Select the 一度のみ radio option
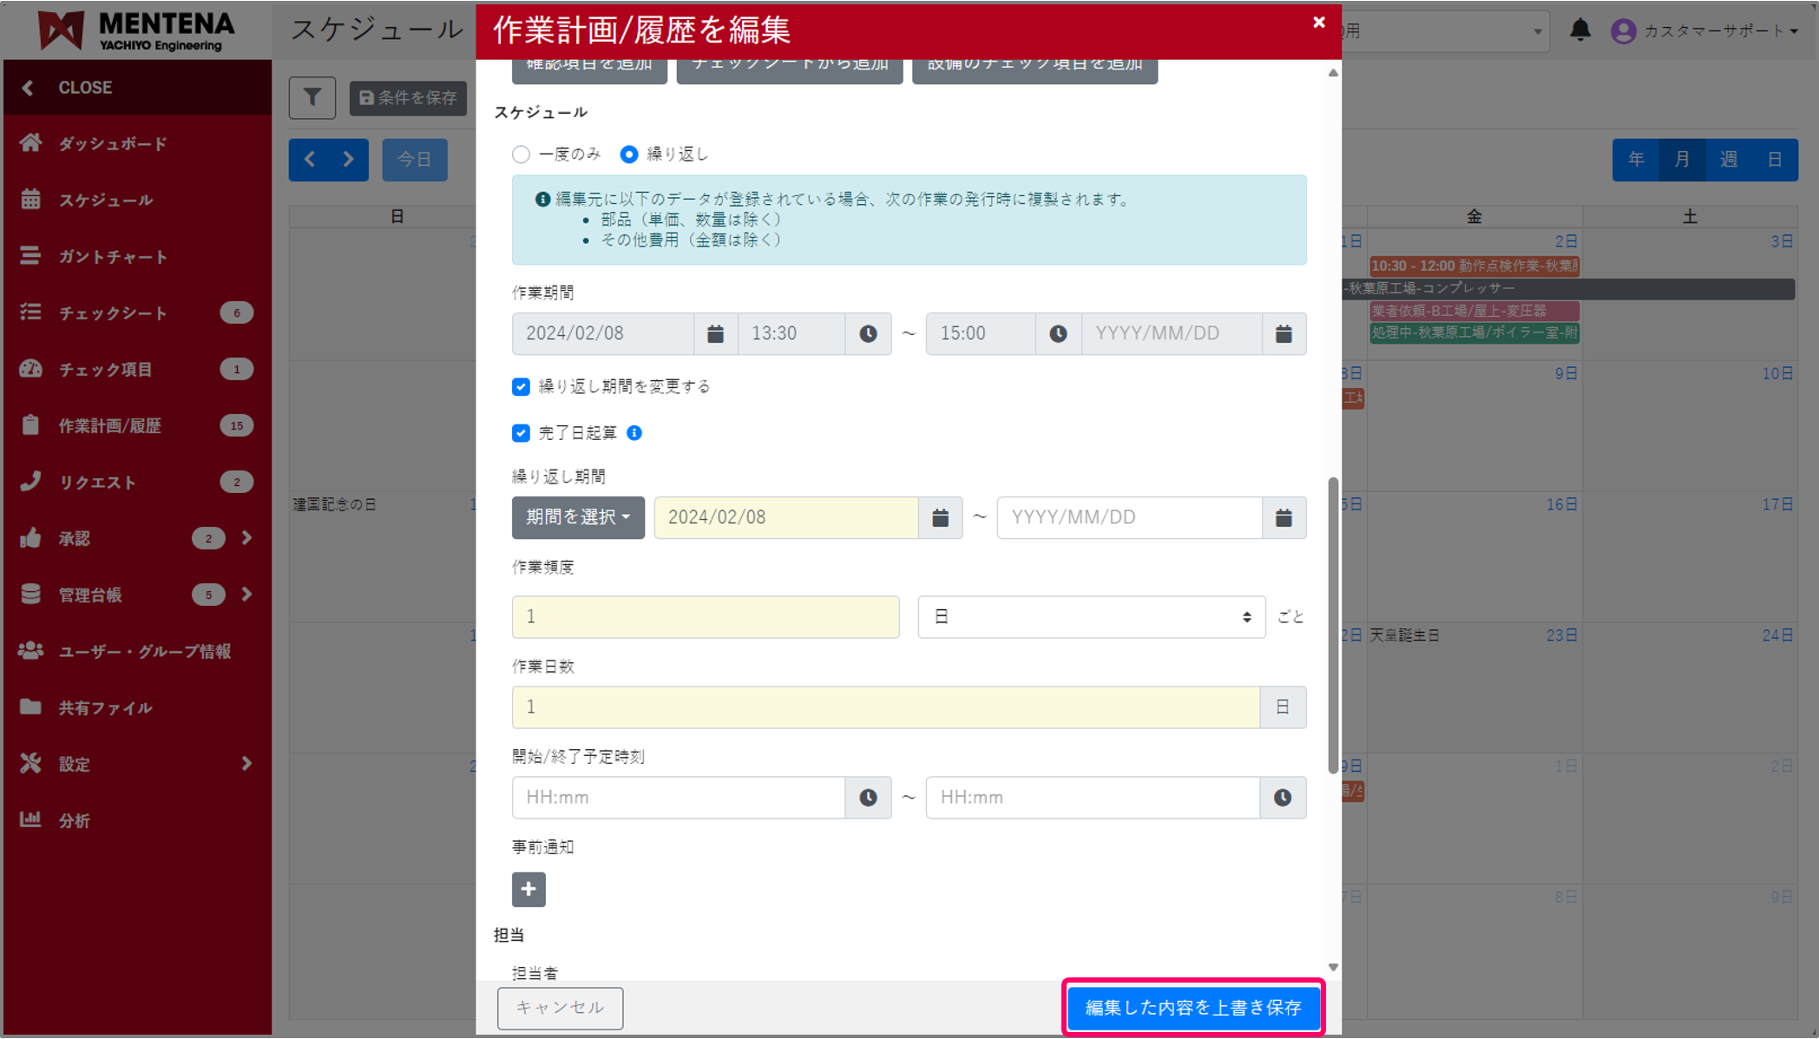Screen dimensions: 1819x1039 click(521, 155)
